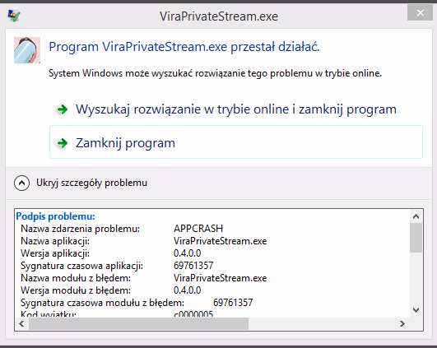Click Ukryj szczegóły problemu label

[91, 183]
